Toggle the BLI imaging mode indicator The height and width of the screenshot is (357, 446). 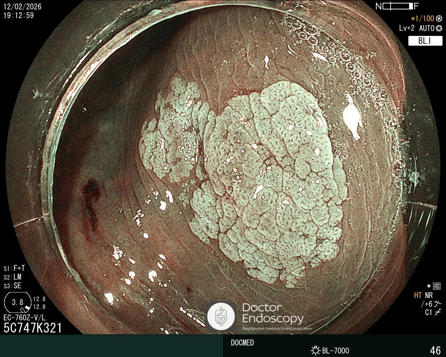(x=425, y=41)
